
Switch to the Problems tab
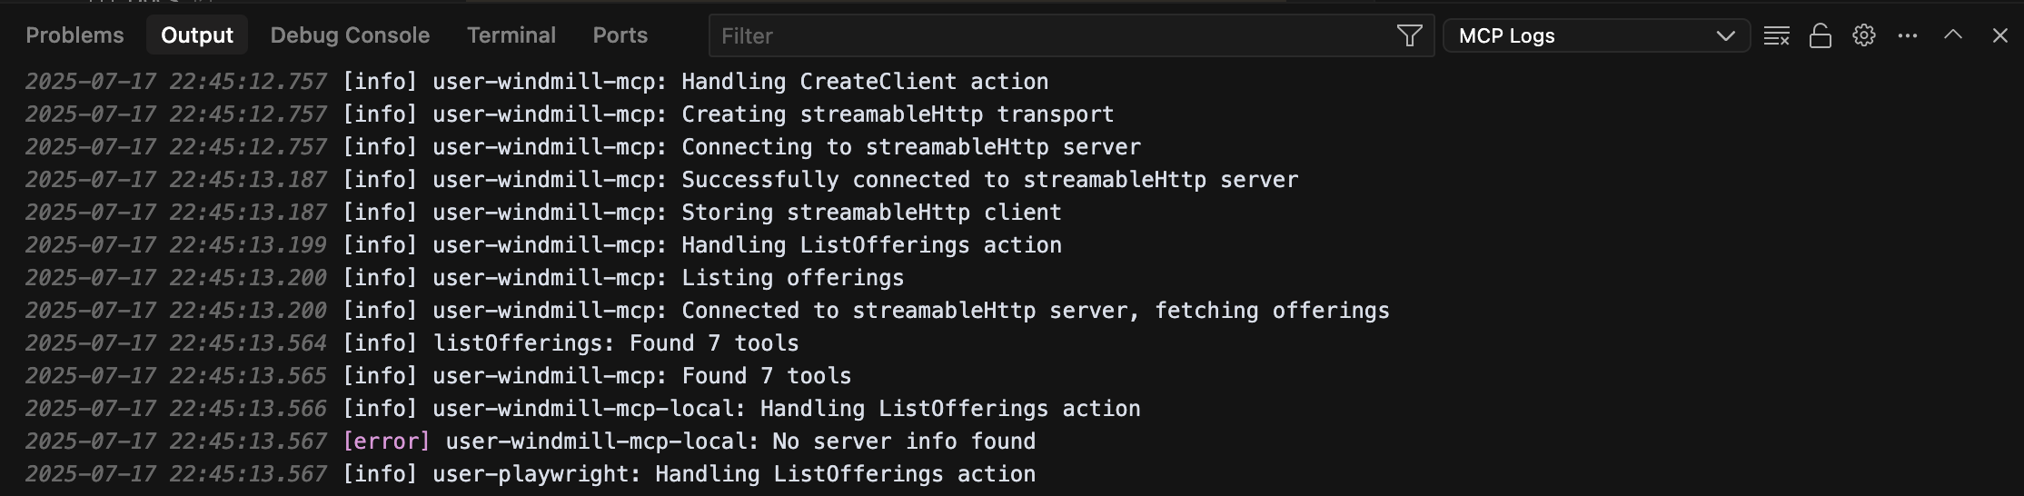(x=74, y=35)
